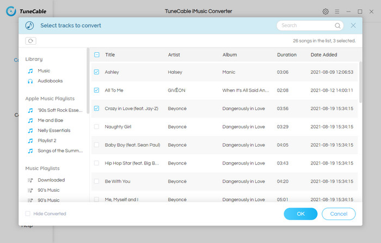Click the 04:20 duration value
381x243 pixels.
[282, 181]
